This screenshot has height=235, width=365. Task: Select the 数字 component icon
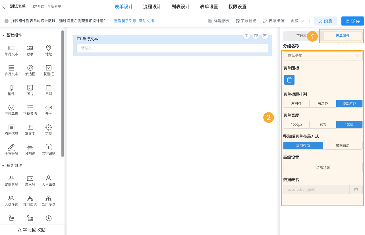coord(30,51)
